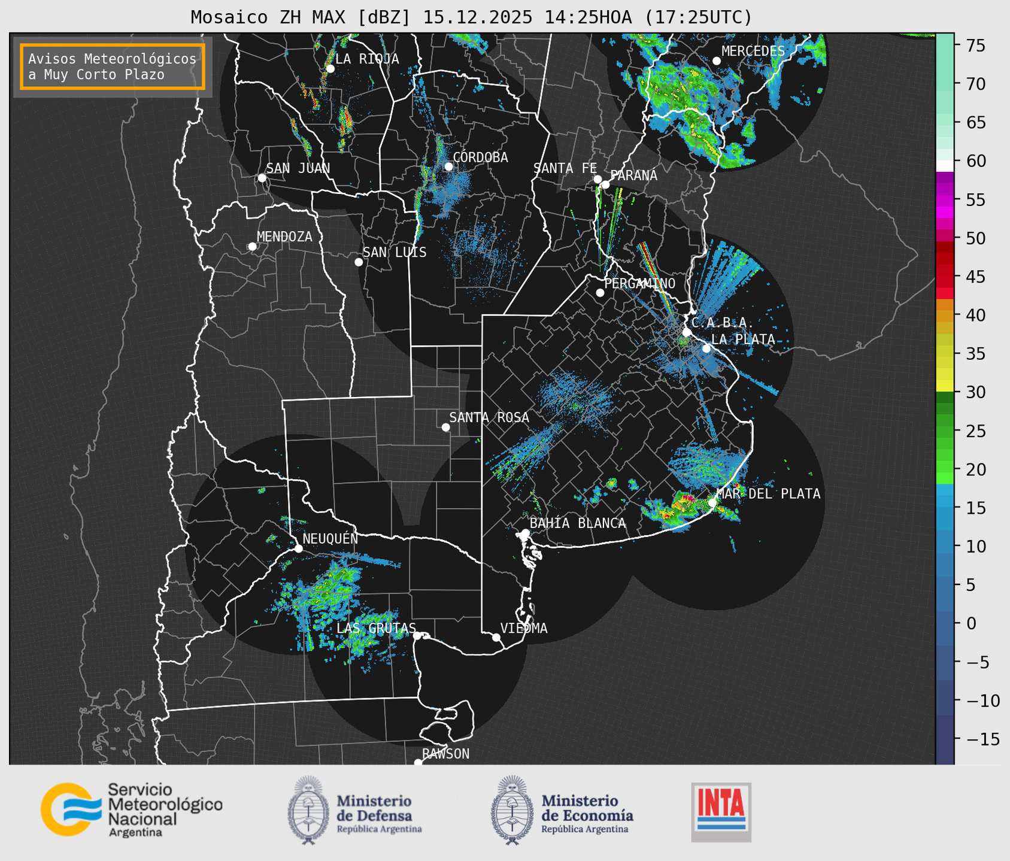This screenshot has height=861, width=1010.
Task: Click the SANTA FE city marker dot
Action: click(597, 179)
